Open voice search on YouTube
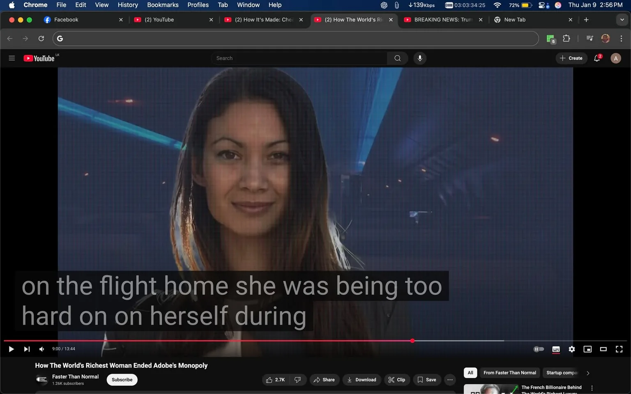Image resolution: width=631 pixels, height=394 pixels. pos(420,58)
